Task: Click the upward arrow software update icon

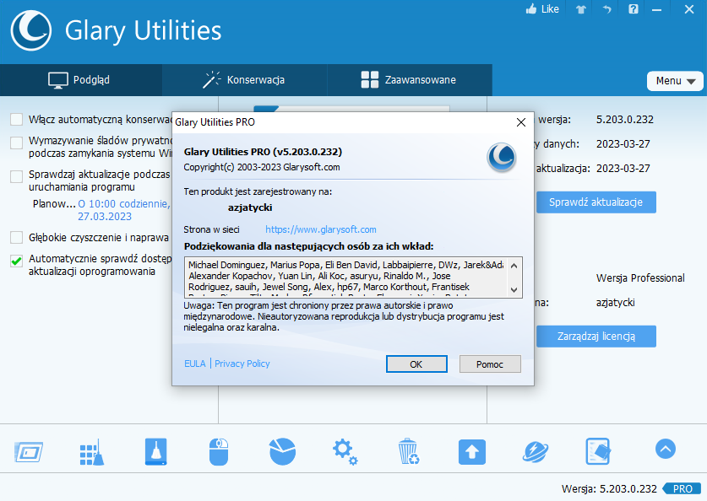Action: (472, 452)
